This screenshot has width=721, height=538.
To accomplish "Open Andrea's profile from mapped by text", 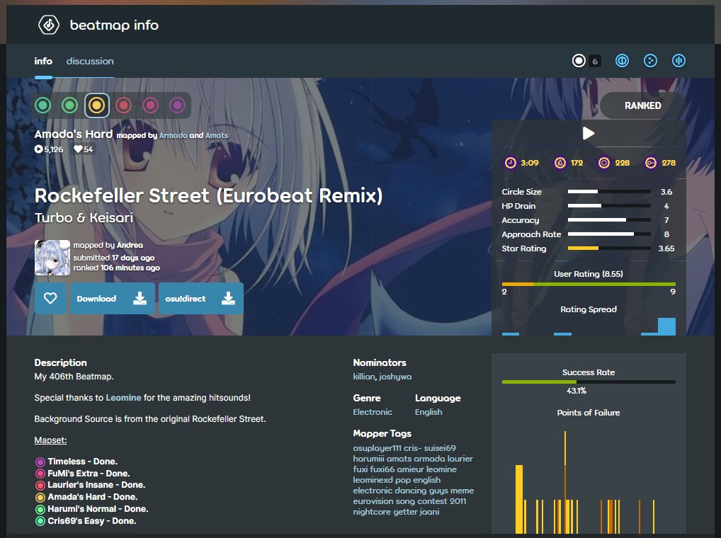I will (x=130, y=246).
